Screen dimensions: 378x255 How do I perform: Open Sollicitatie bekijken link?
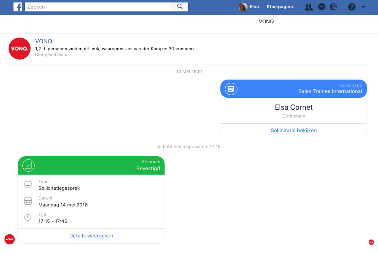294,131
